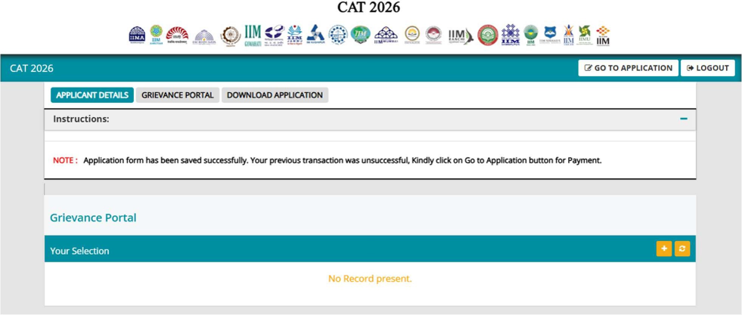Click the IIM Jammu logo
Screen dimensions: 742x315
[x=294, y=35]
